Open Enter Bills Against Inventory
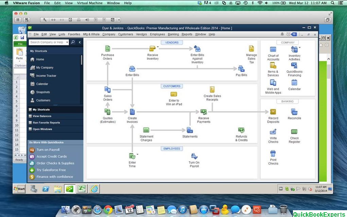The height and width of the screenshot is (217, 347). point(197,49)
